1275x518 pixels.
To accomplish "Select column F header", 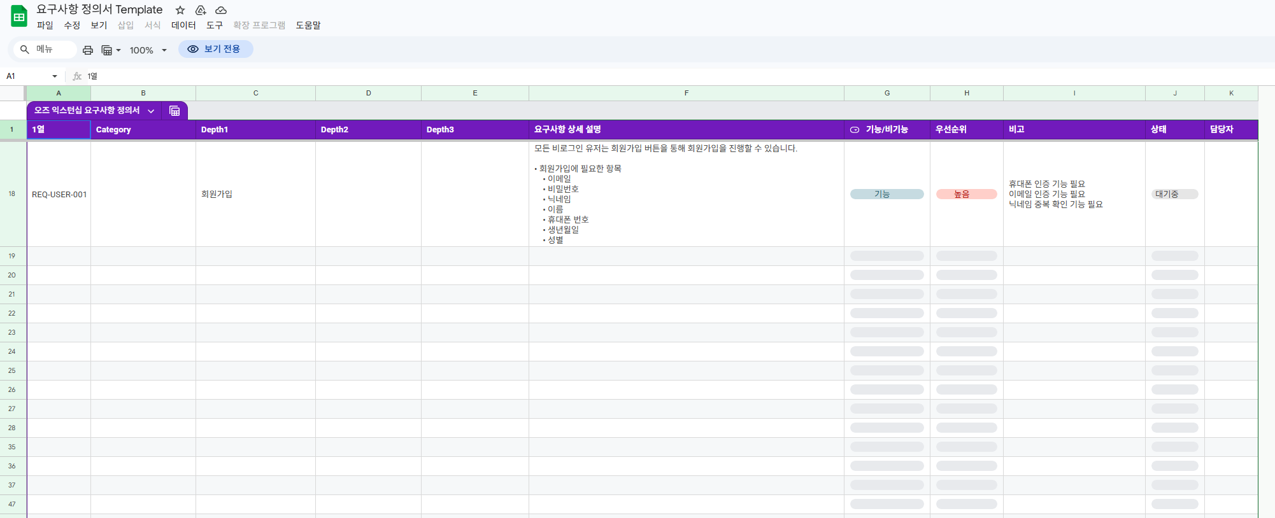I will [x=686, y=93].
